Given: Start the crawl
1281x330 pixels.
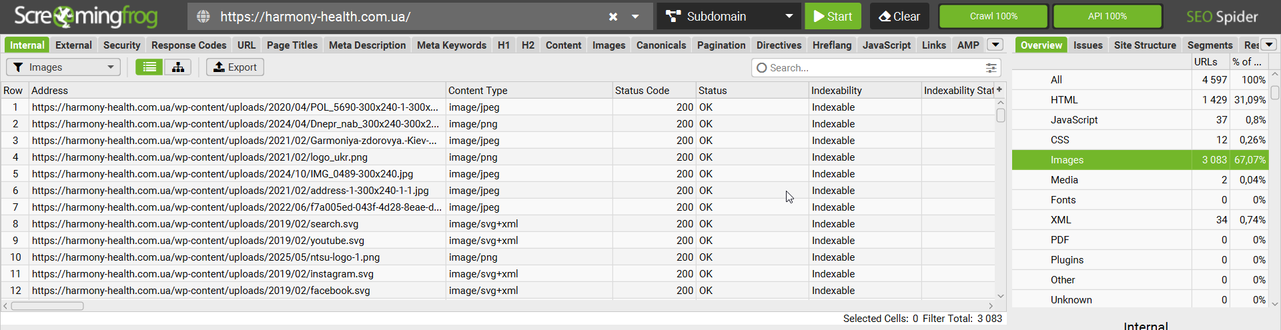Looking at the screenshot, I should click(833, 17).
